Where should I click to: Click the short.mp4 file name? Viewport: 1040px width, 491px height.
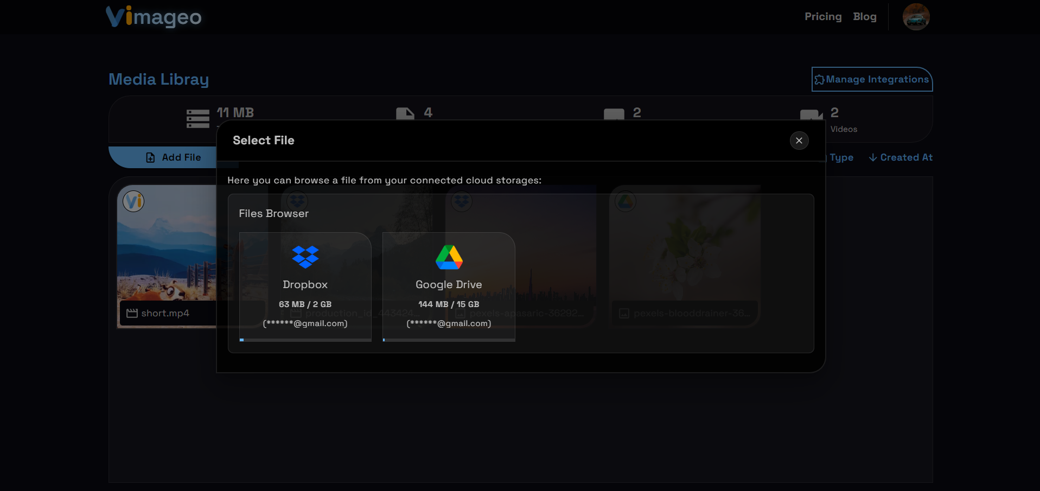[x=165, y=313]
